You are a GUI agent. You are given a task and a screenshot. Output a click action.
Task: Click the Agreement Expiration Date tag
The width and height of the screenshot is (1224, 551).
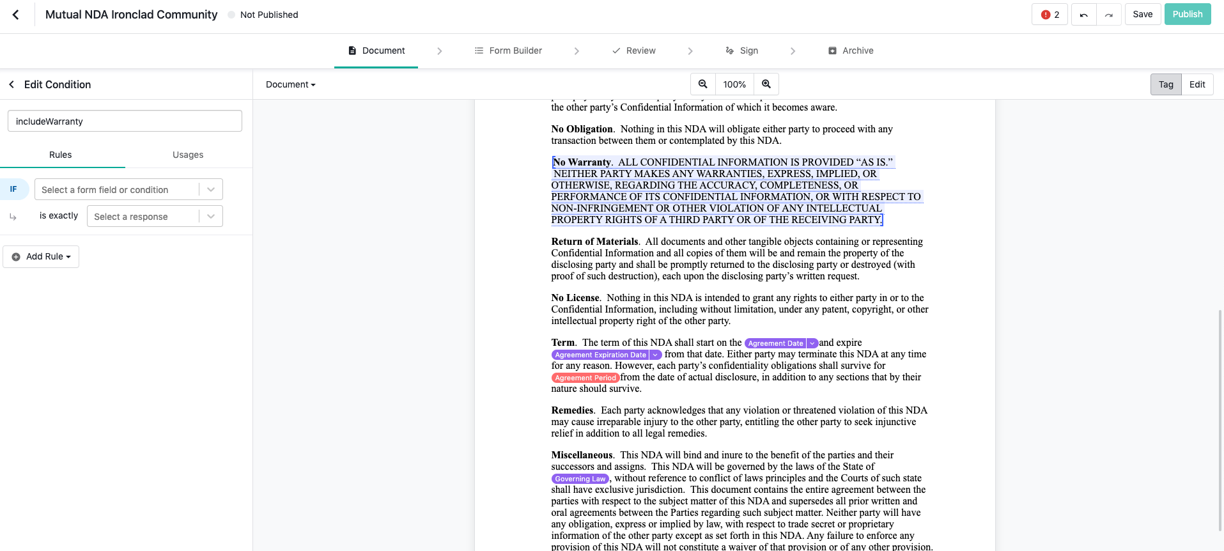pyautogui.click(x=600, y=355)
